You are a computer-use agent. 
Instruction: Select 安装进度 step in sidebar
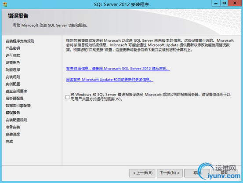(13, 134)
